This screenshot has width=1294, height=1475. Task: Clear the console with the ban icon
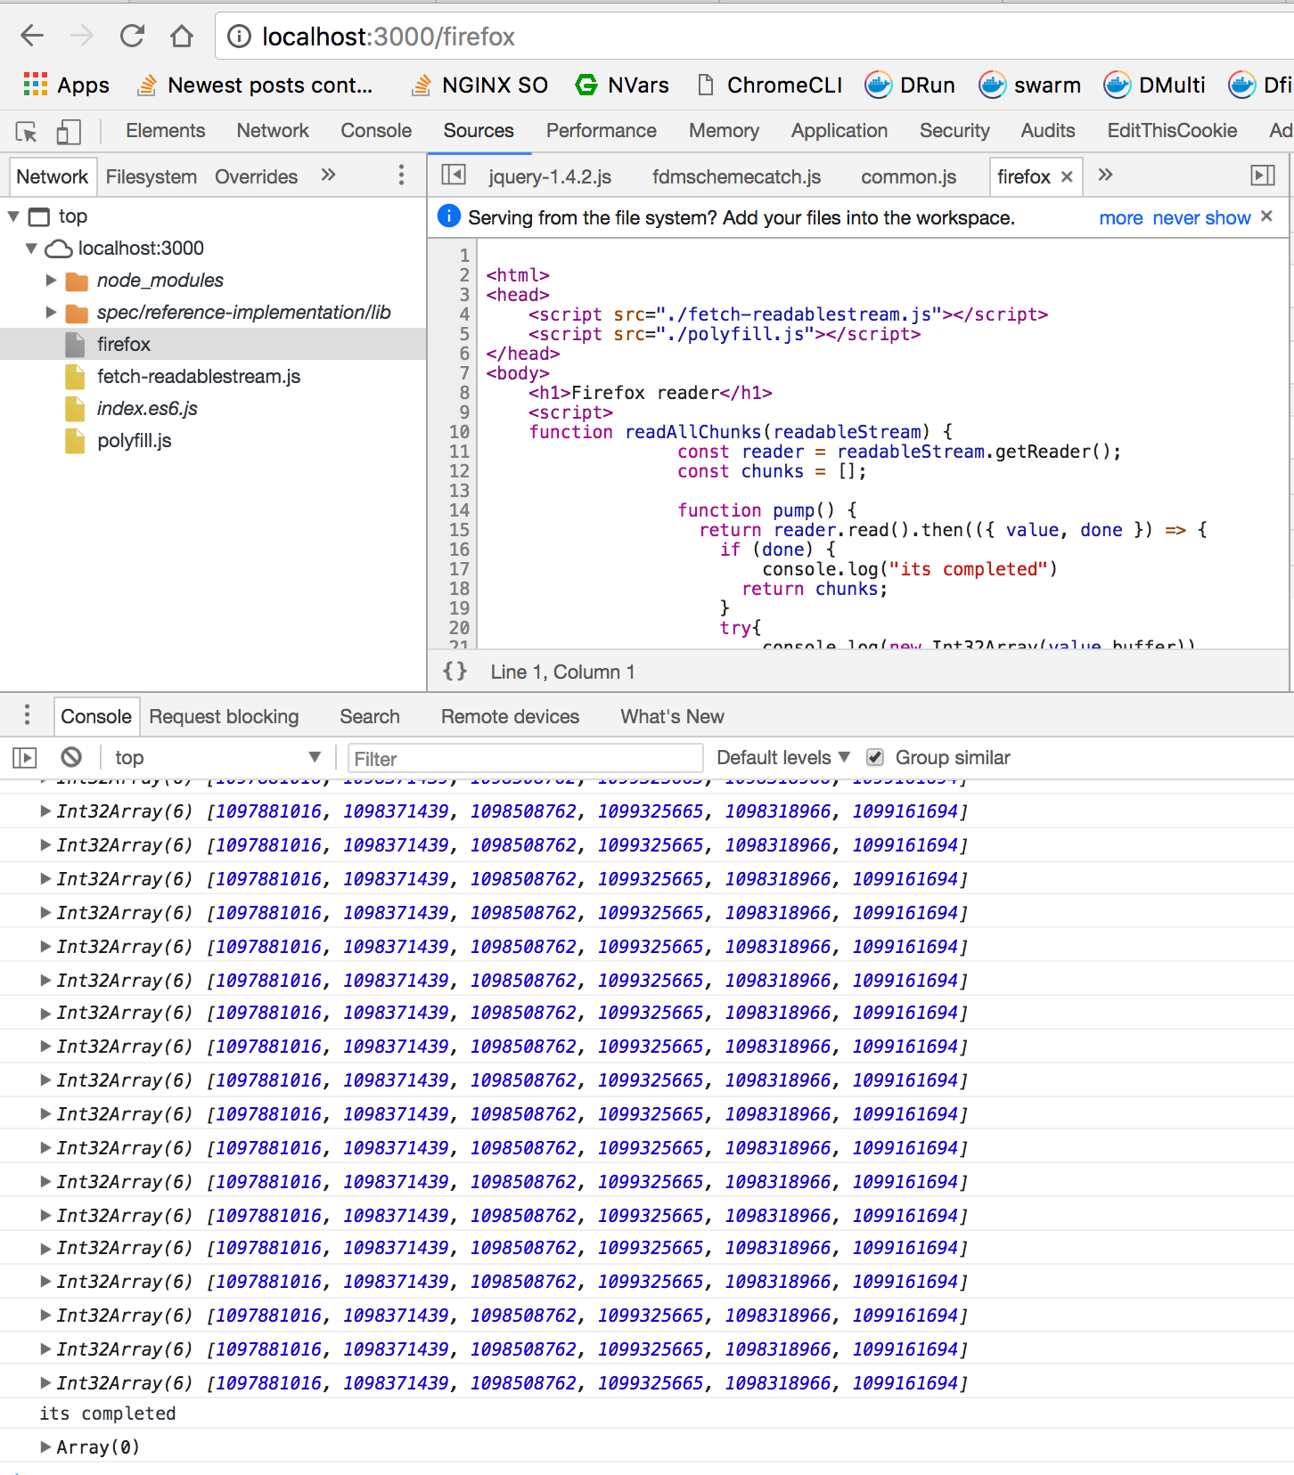(x=71, y=757)
